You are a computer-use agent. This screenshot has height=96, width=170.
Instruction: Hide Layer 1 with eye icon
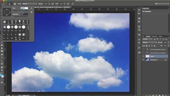pos(143,56)
